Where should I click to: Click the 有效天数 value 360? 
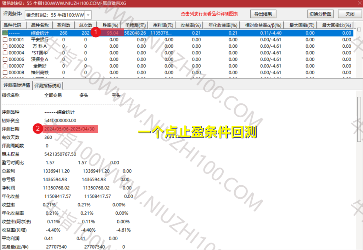48,137
